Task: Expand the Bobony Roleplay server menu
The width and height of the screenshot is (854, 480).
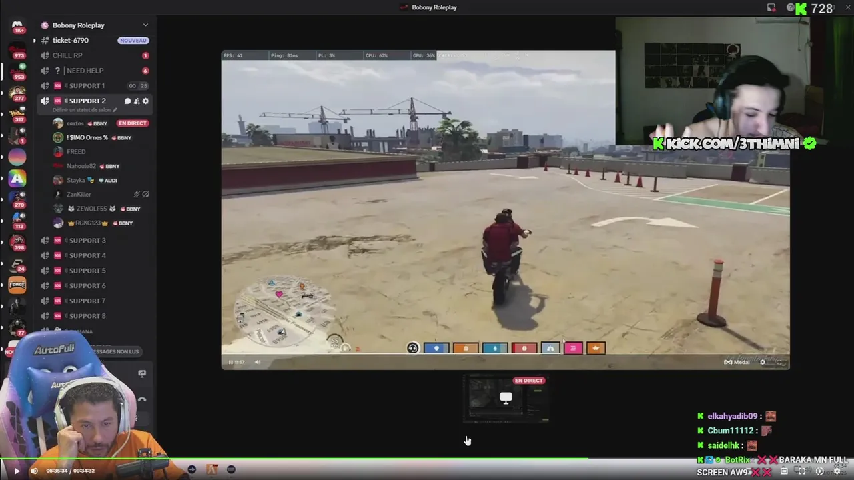Action: pyautogui.click(x=145, y=25)
